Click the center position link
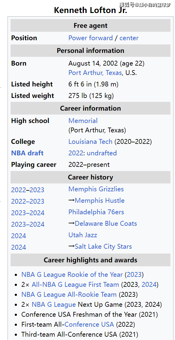 [x=129, y=38]
